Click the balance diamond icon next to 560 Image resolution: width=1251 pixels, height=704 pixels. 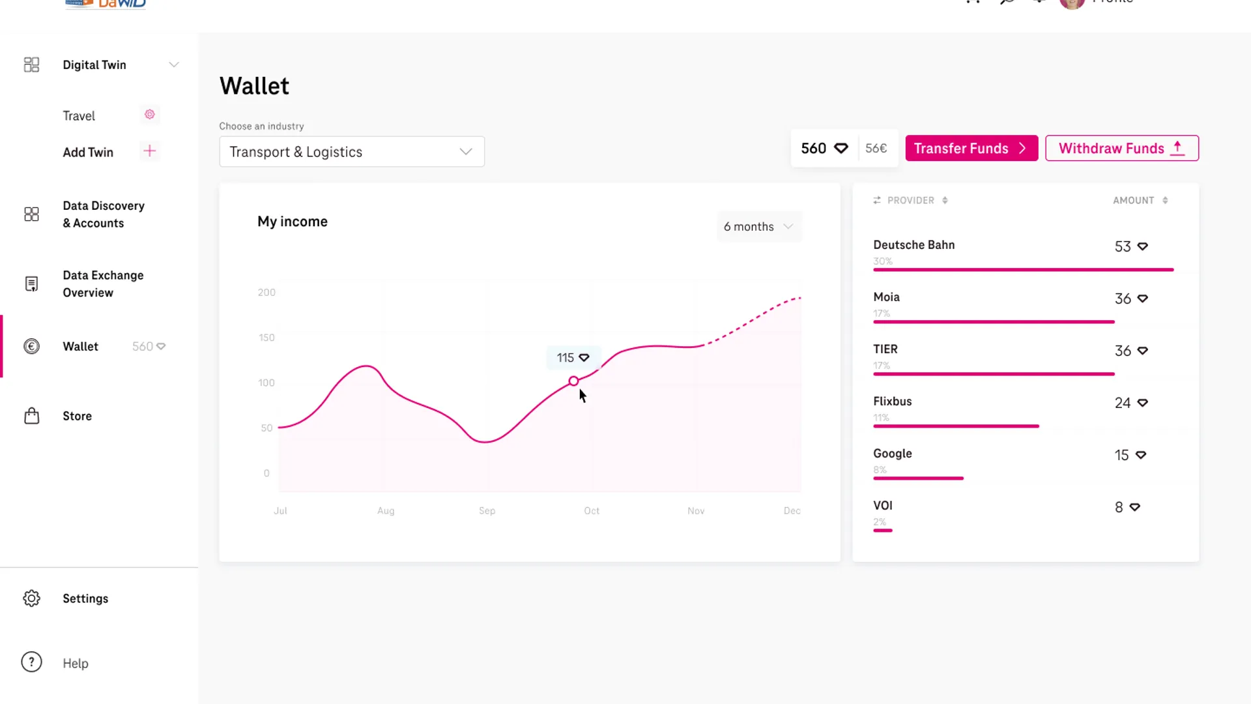click(841, 149)
